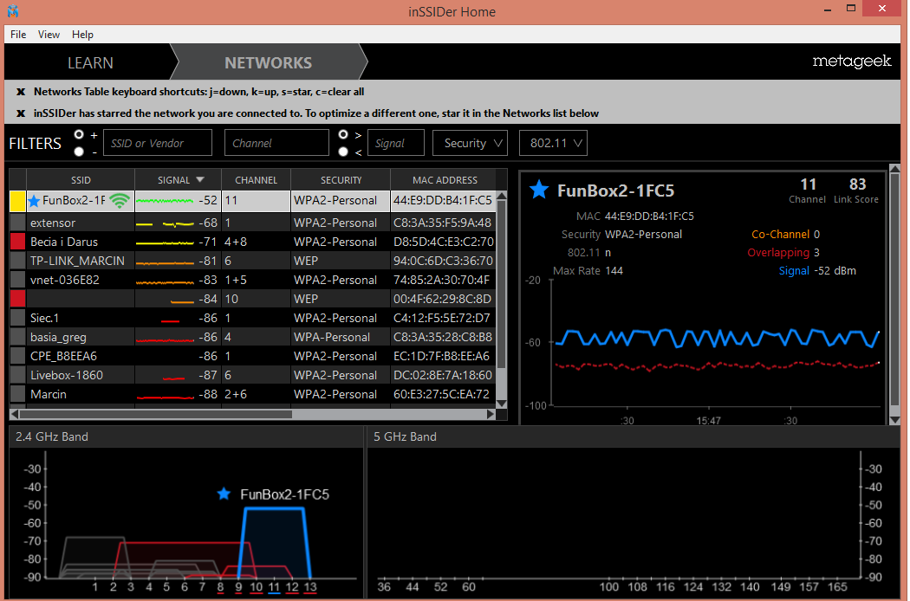Click the red swatch for Becia i Darus
The image size is (910, 601).
(18, 242)
